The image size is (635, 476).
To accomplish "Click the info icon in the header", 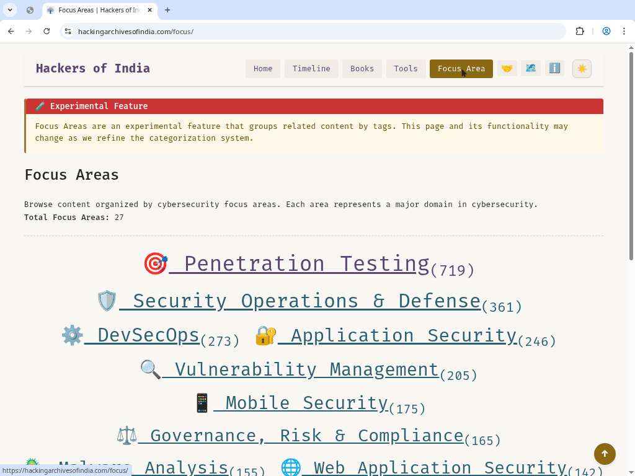I will click(x=554, y=68).
